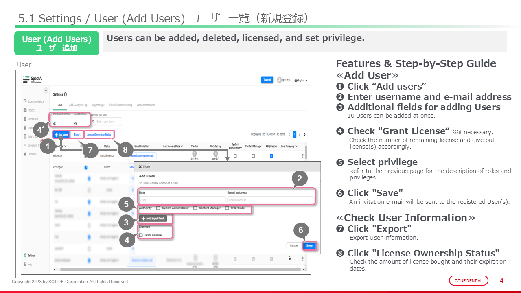Click the Email address input field

[270, 200]
